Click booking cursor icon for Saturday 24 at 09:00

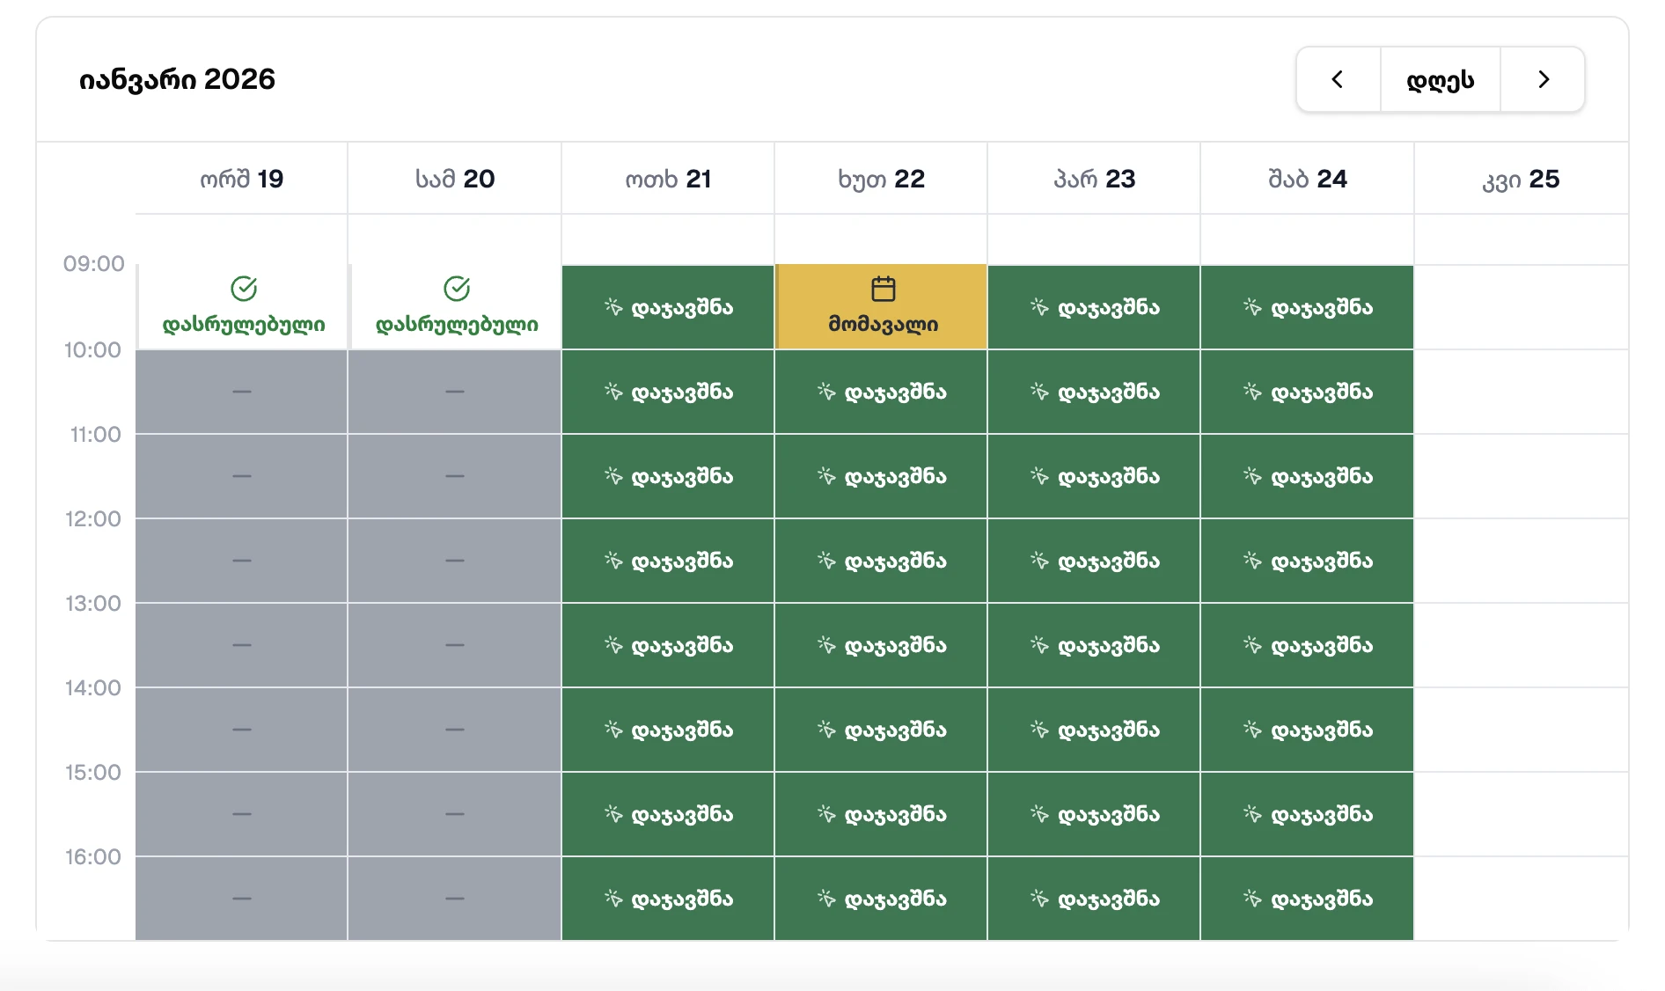point(1252,307)
